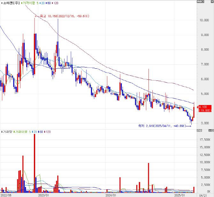Click the 'L' log-scale icon on the price panel
Screen dimensions: 214x197
tap(199, 2)
